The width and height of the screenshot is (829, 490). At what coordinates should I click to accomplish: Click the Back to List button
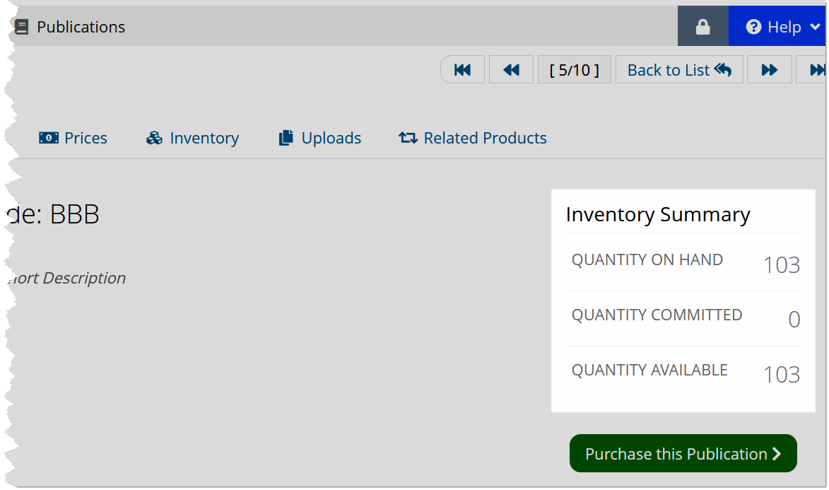pos(679,70)
